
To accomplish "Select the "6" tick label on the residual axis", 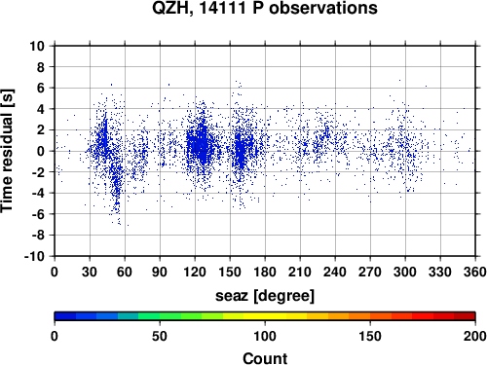I will point(40,88).
